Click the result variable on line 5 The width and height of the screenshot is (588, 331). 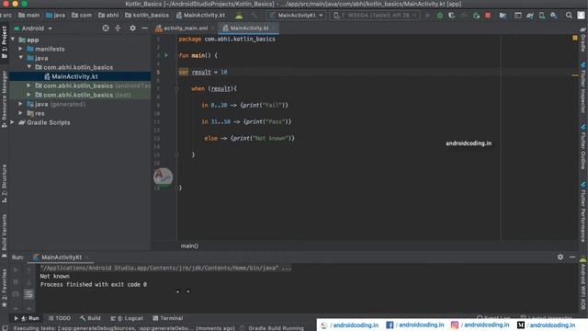[x=201, y=72]
